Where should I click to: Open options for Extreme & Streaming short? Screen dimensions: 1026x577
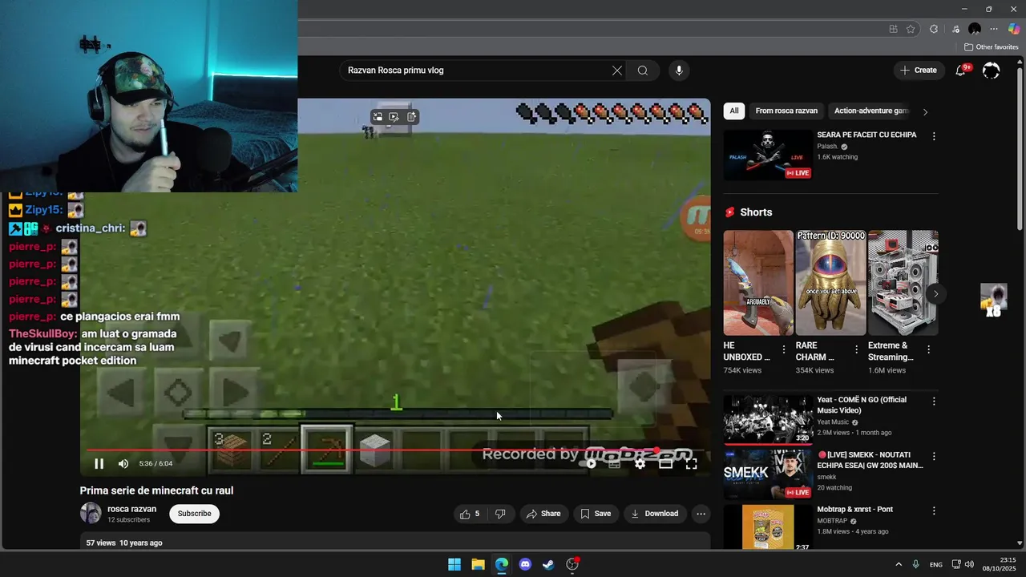(929, 349)
